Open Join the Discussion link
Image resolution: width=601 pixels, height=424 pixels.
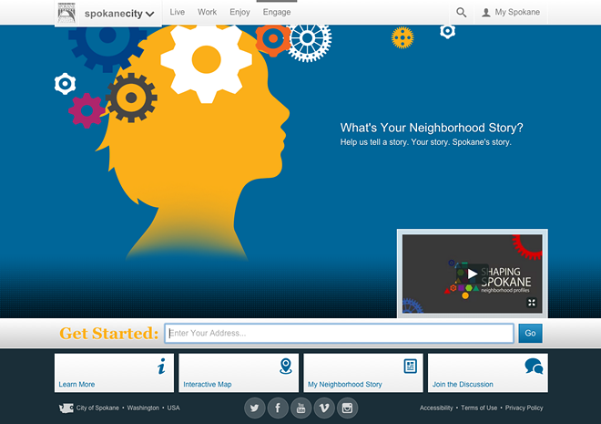pyautogui.click(x=463, y=385)
